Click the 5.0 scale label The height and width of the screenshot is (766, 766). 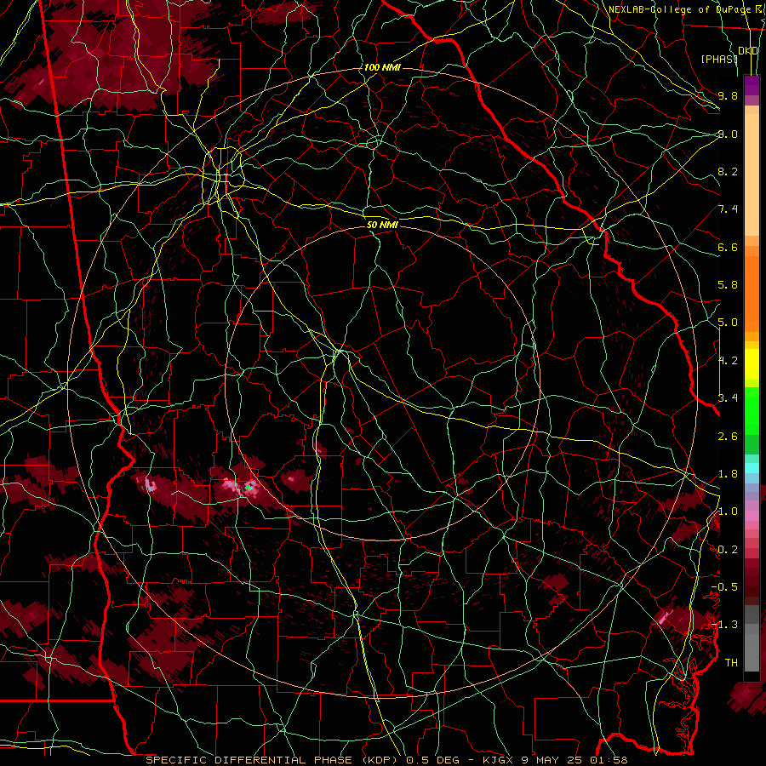point(728,323)
